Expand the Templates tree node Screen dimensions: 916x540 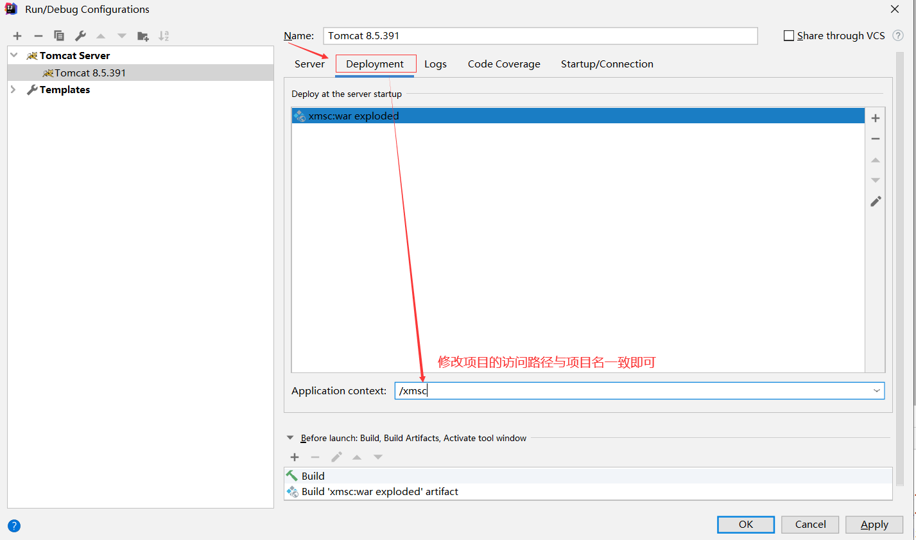click(x=13, y=90)
